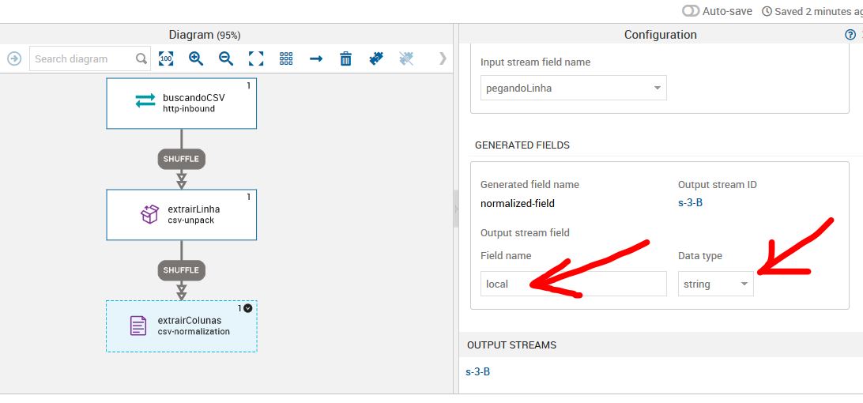Edit the Field name input containing local
The image size is (863, 403).
pyautogui.click(x=574, y=284)
